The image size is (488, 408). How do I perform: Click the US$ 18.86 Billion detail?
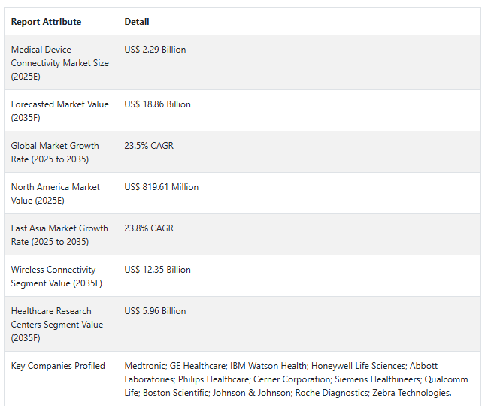point(157,104)
